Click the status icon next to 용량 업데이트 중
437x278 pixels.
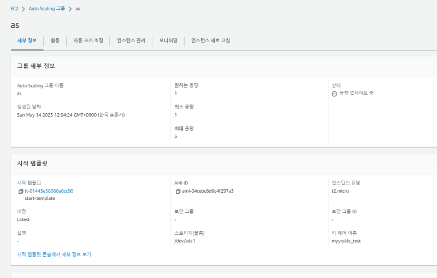point(334,94)
